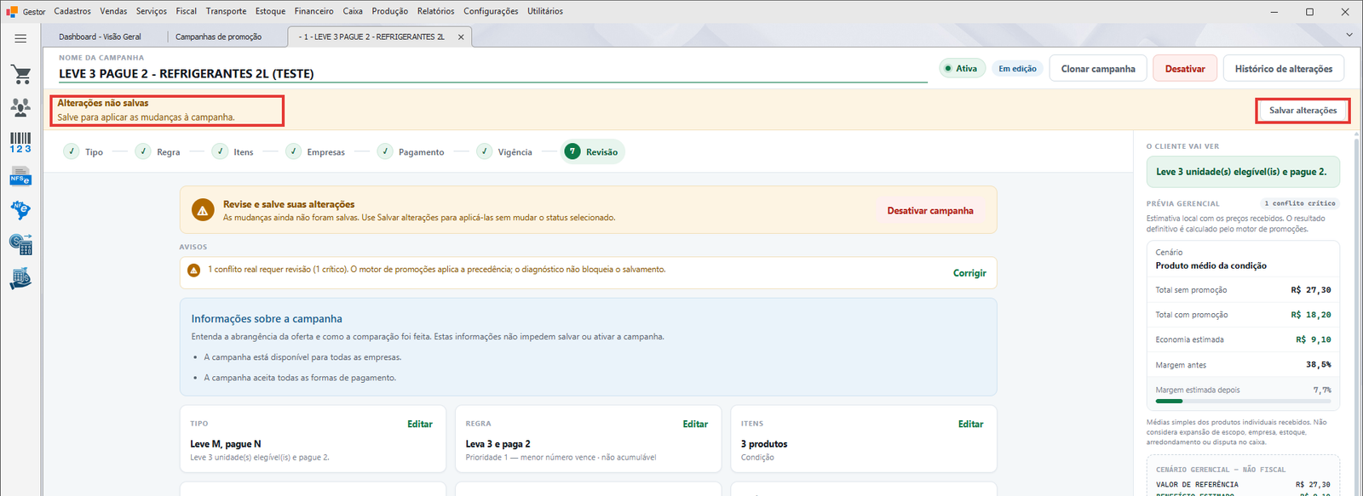Open the barcode 123 products icon
The width and height of the screenshot is (1363, 496).
[20, 142]
